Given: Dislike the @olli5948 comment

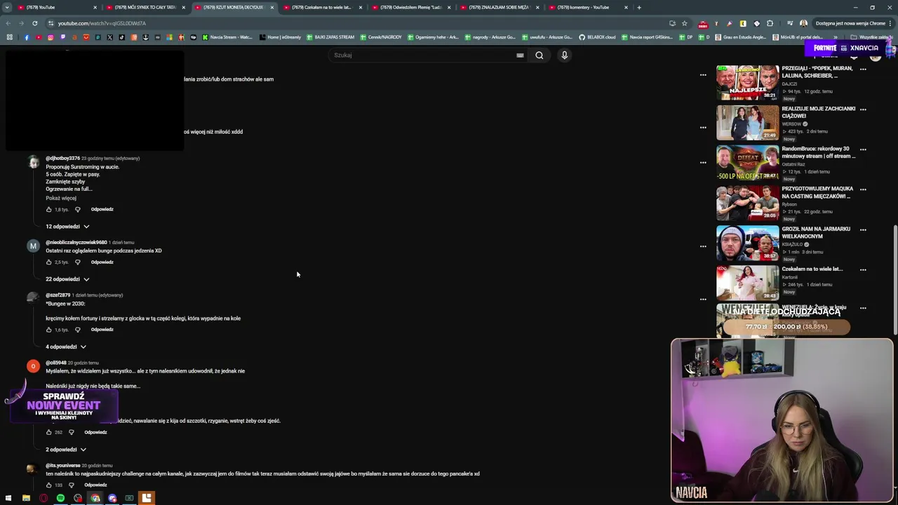Looking at the screenshot, I should (x=71, y=432).
